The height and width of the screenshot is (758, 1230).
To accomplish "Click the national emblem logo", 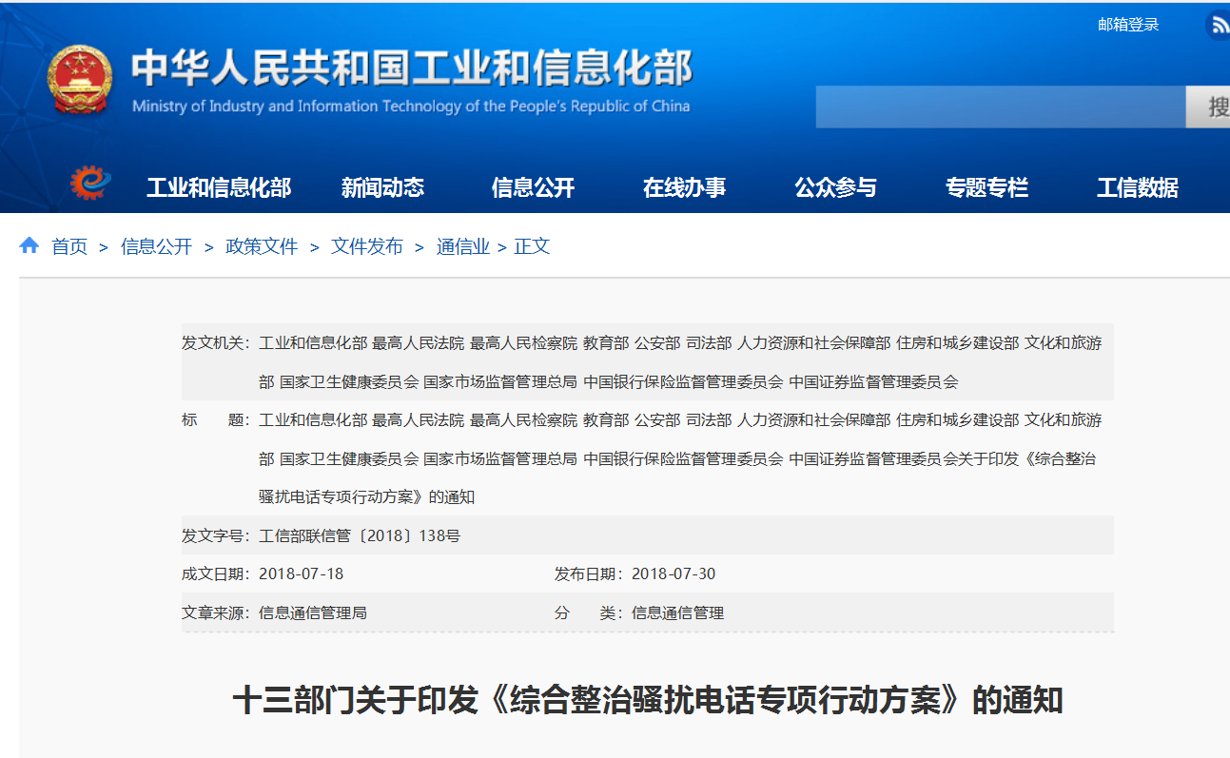I will coord(80,79).
